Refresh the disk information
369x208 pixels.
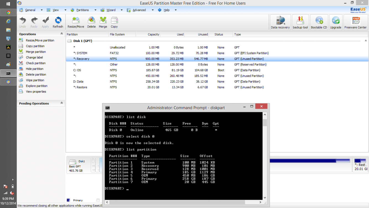click(x=58, y=22)
